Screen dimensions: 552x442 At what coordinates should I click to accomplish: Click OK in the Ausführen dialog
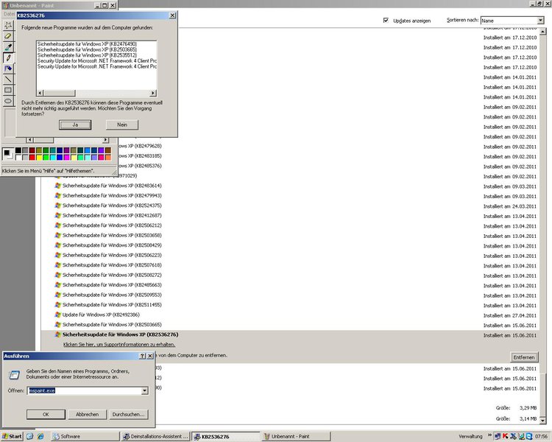pos(46,415)
